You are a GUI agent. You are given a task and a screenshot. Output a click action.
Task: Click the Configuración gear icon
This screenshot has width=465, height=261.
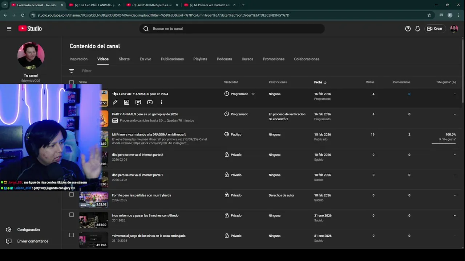tap(9, 229)
